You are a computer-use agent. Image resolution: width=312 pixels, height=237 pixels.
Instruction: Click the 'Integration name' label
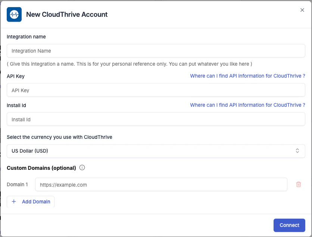[x=26, y=37]
